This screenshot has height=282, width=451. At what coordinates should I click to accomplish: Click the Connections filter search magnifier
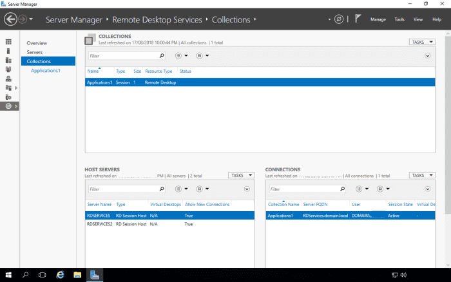click(x=342, y=189)
